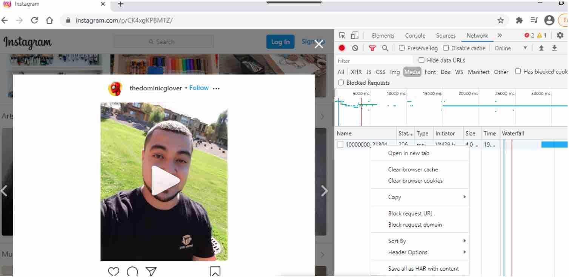
Task: Click the DevTools inspect element icon
Action: click(x=342, y=35)
